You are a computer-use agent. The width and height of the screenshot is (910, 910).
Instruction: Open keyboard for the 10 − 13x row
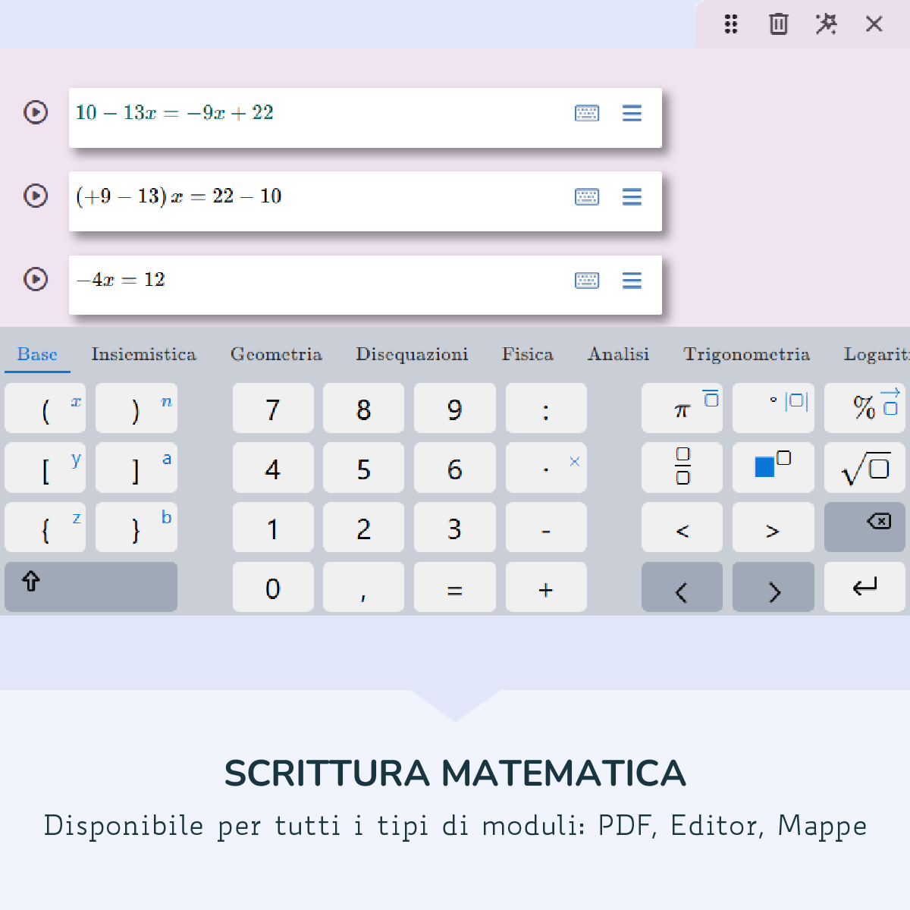(x=587, y=114)
